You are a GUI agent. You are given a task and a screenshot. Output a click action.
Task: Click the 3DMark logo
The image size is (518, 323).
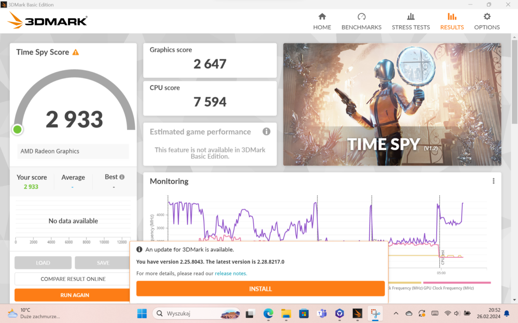click(48, 21)
